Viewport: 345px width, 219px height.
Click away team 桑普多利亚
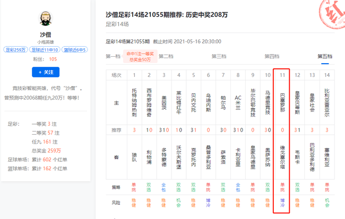click(209, 157)
